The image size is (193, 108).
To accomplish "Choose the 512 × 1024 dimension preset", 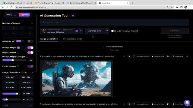I will tap(10, 82).
